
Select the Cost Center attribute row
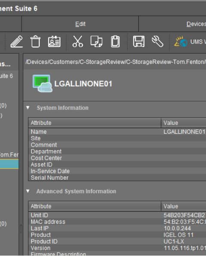(x=117, y=158)
